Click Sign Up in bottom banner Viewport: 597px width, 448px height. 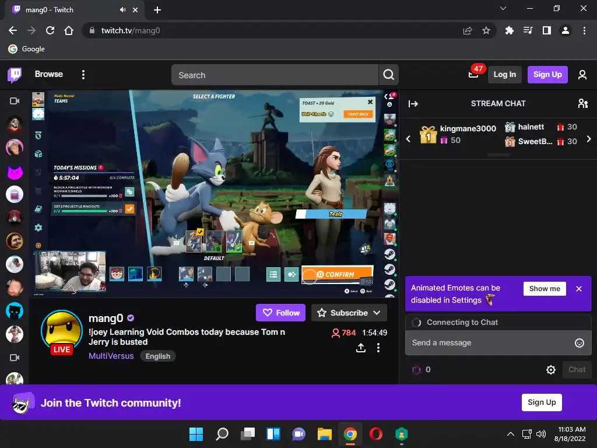542,402
